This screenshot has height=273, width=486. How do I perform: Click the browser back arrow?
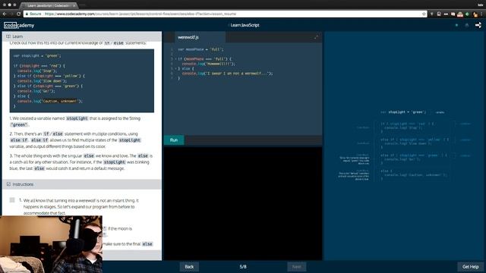[x=5, y=14]
